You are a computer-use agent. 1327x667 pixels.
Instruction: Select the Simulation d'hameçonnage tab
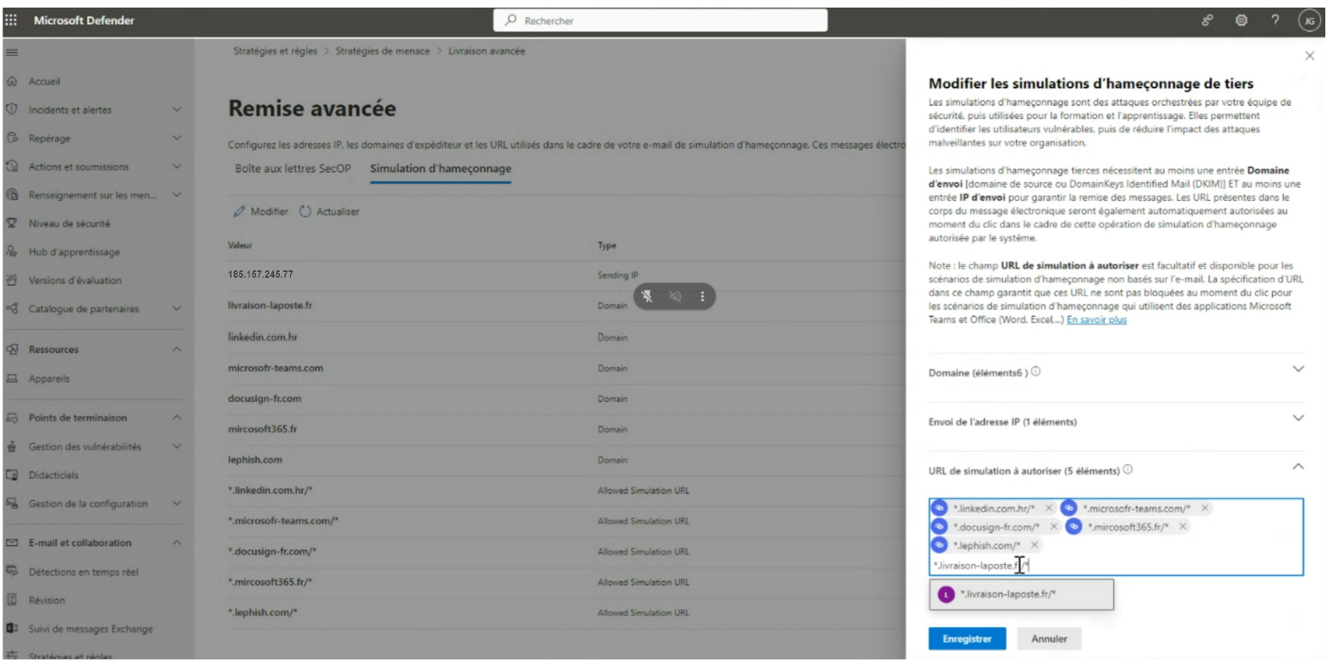coord(440,168)
